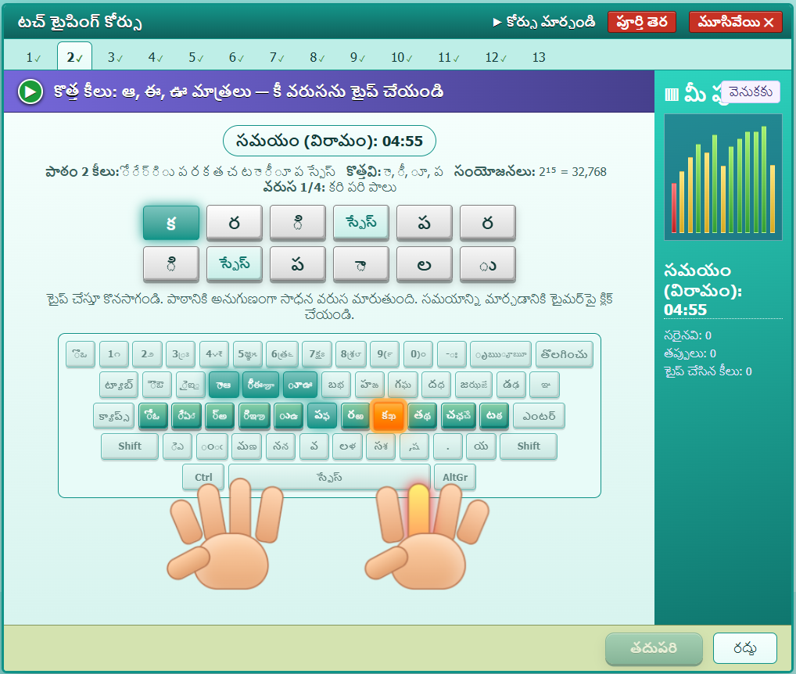Screen dimensions: 796x674
Task: Click the తొలగించు backspace key
Action: [564, 354]
